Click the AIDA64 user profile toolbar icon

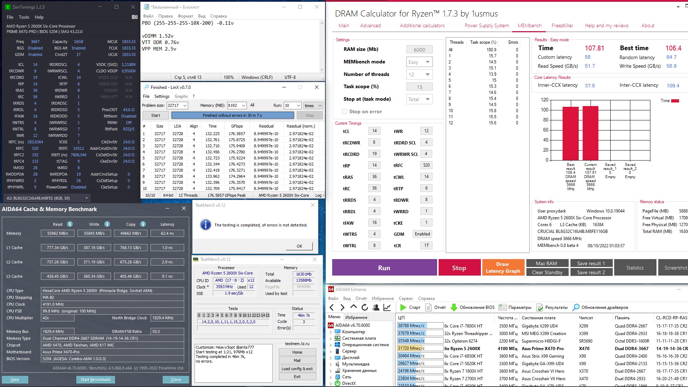point(376,307)
